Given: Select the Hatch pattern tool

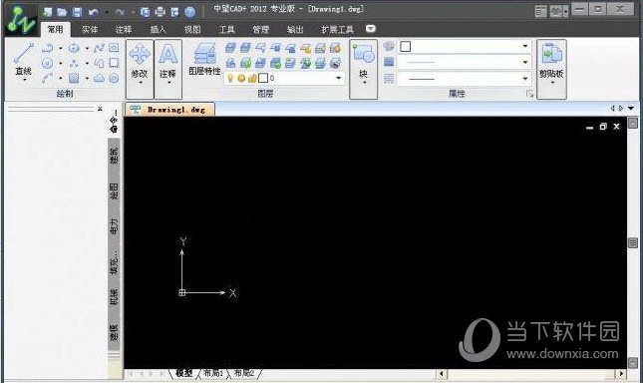Looking at the screenshot, I should coord(74,78).
